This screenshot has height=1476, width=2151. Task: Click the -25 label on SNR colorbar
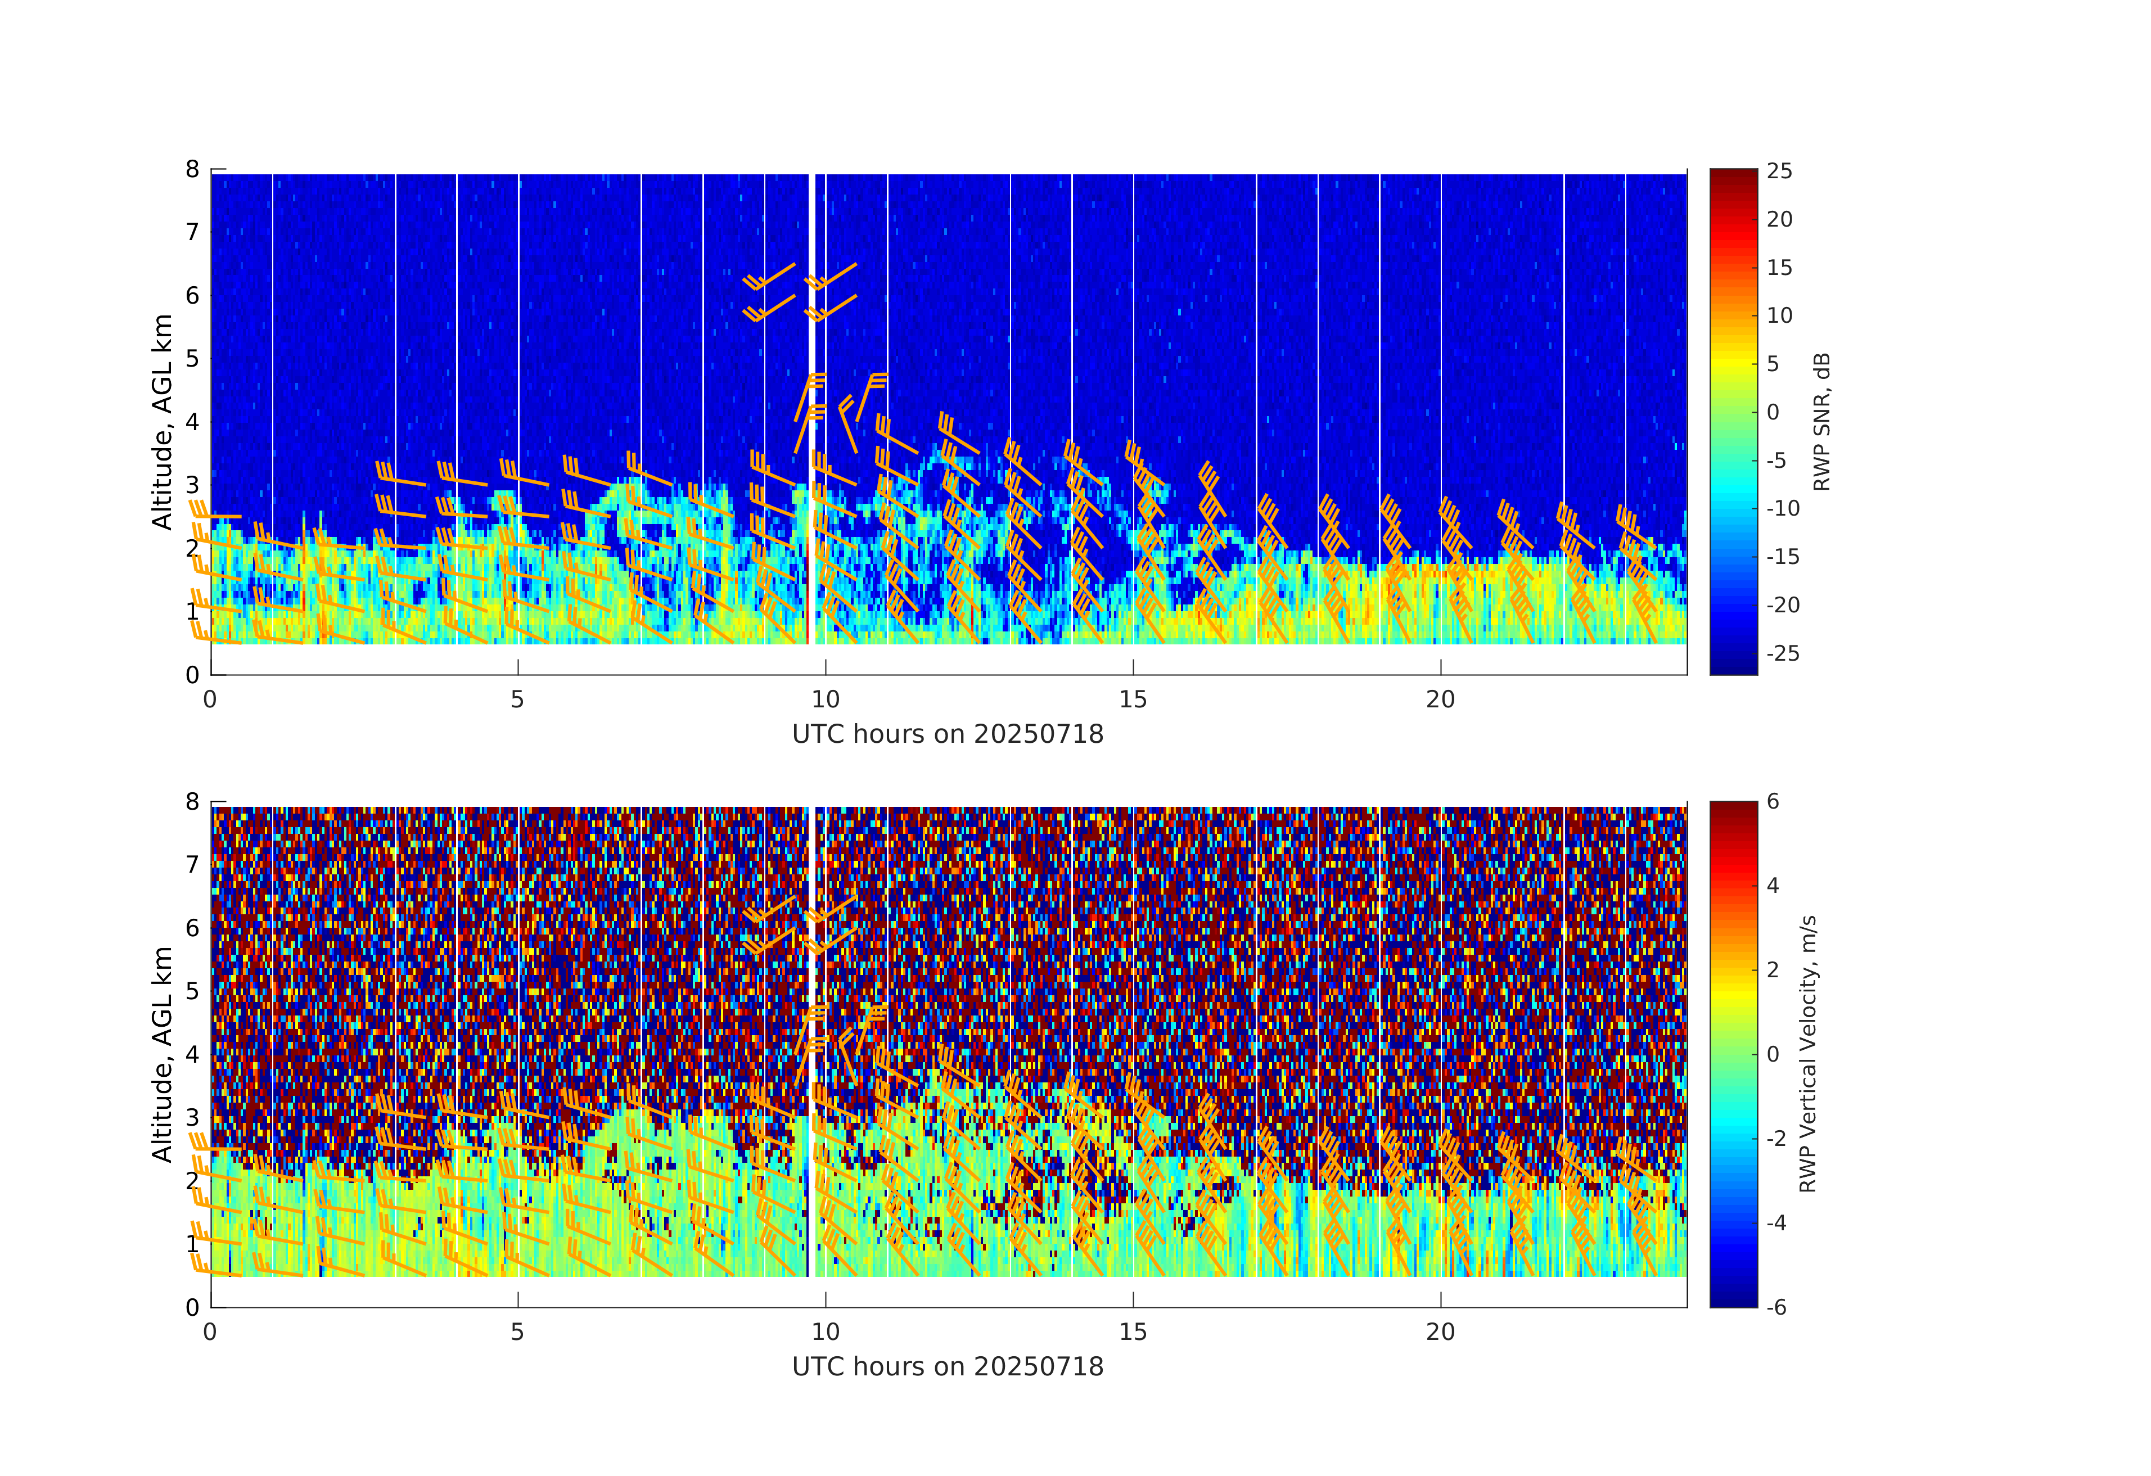pos(1783,653)
